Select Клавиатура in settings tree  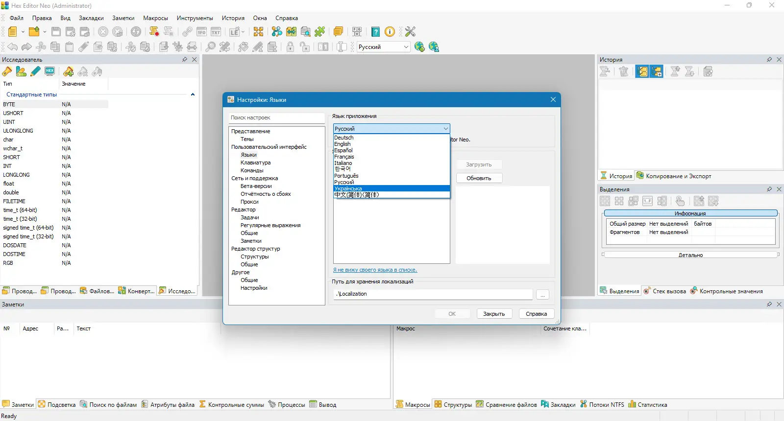point(255,163)
